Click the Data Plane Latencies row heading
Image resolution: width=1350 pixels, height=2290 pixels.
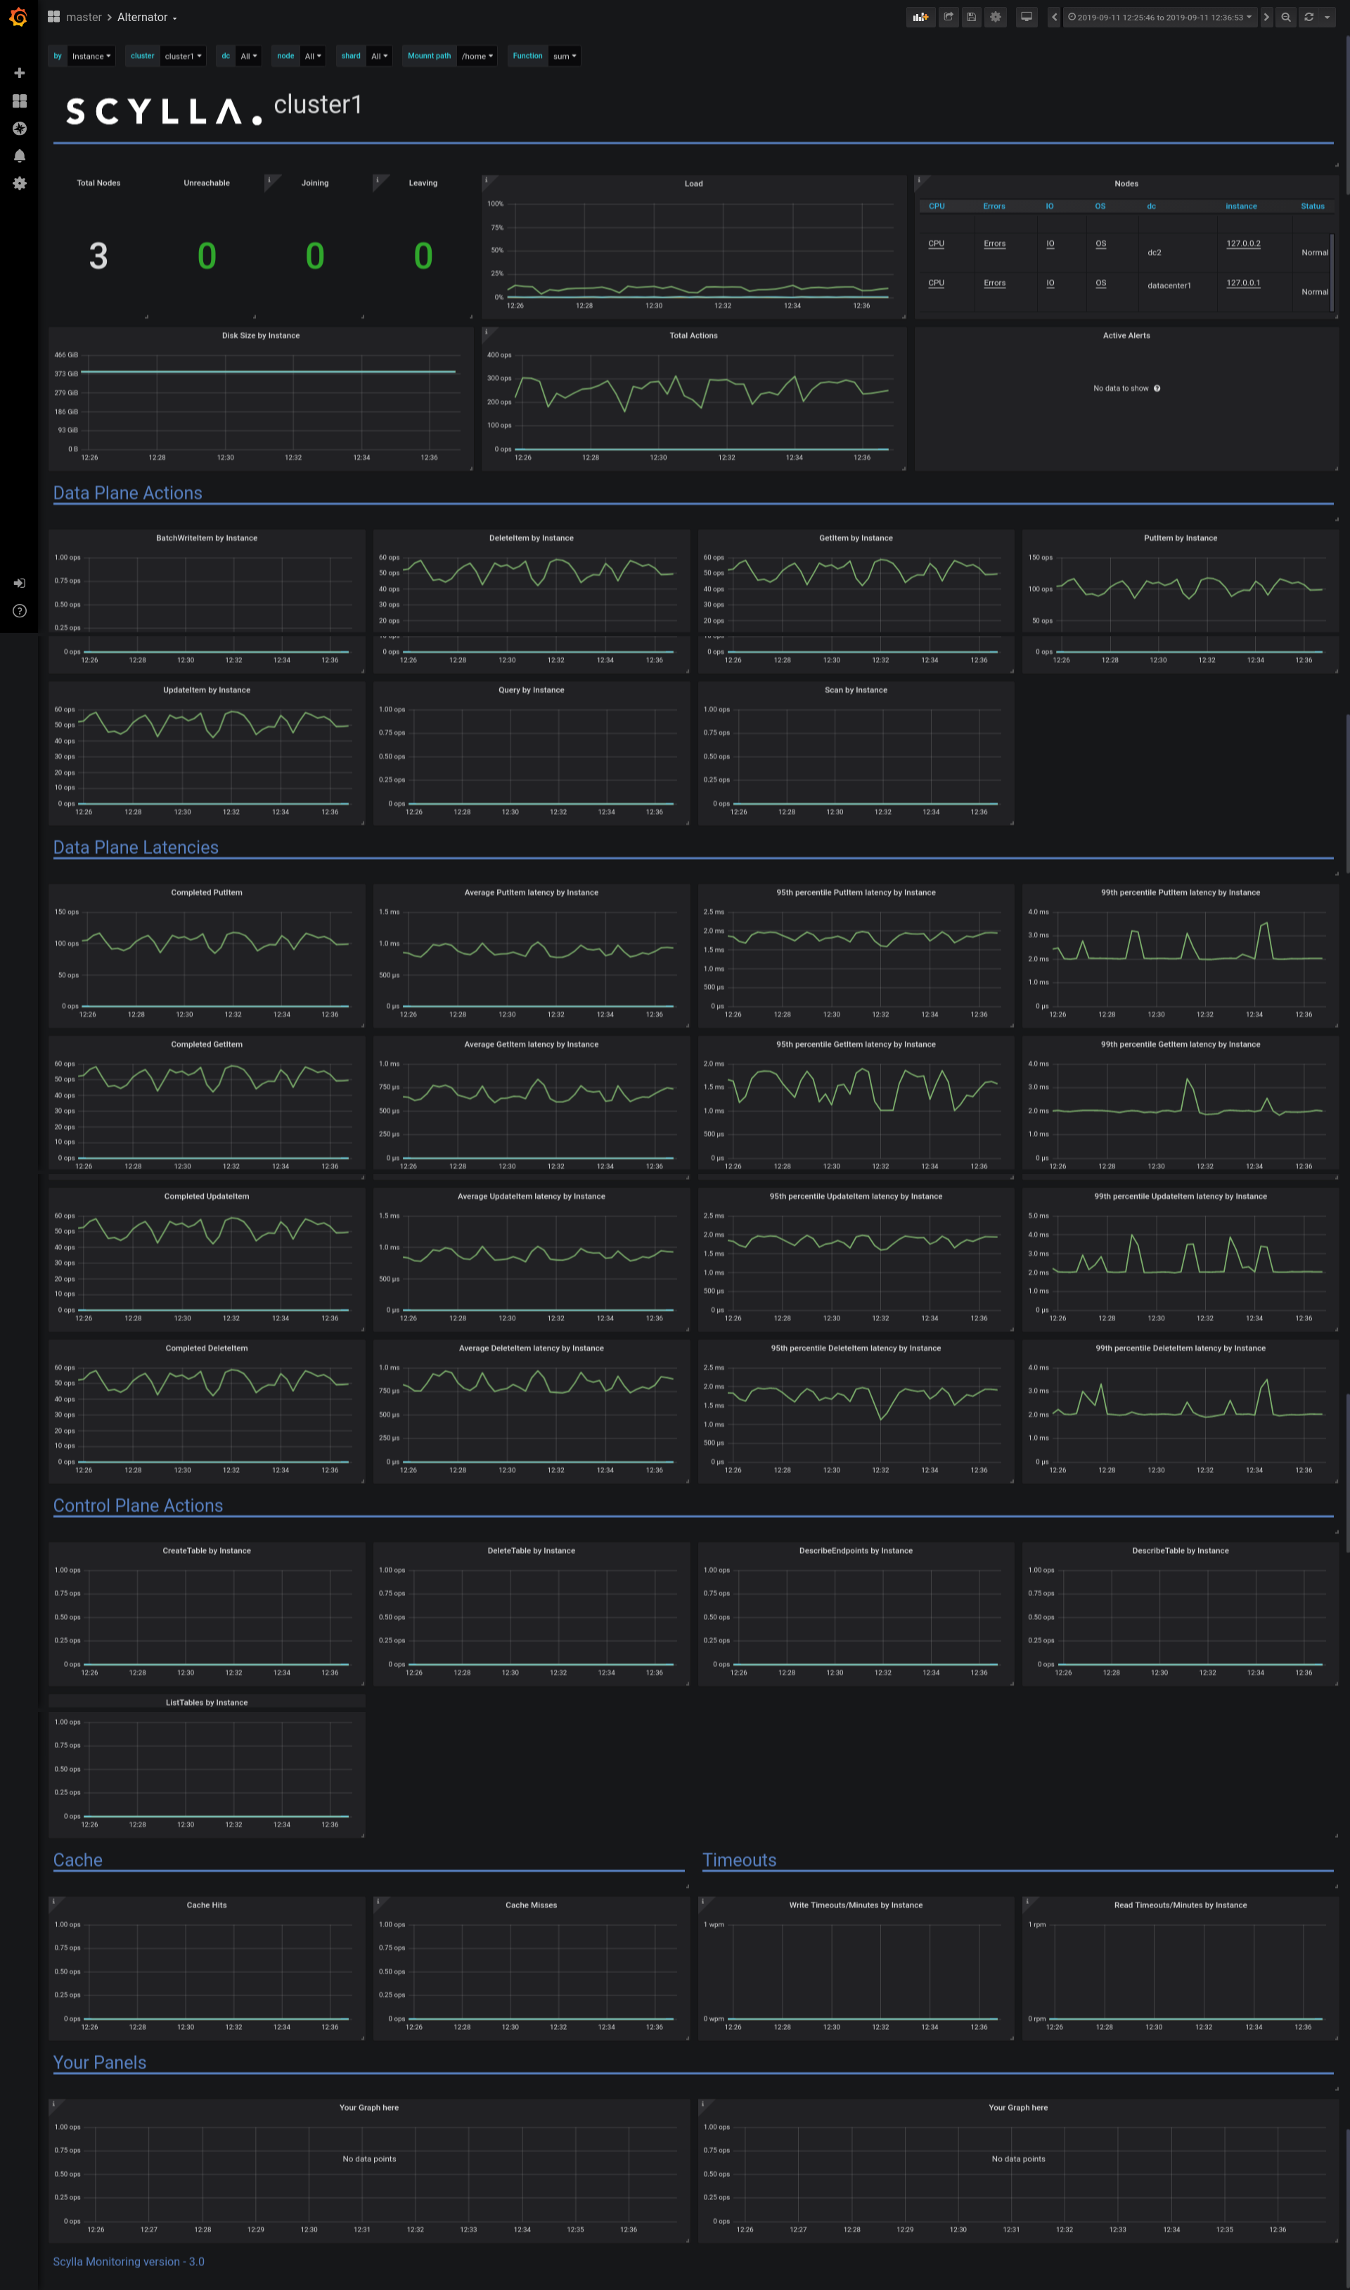(136, 848)
